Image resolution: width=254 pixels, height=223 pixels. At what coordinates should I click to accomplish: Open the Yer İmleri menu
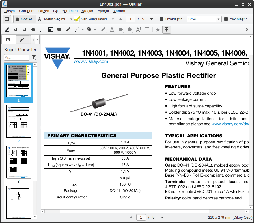(70, 11)
